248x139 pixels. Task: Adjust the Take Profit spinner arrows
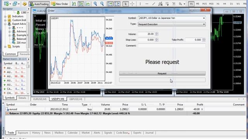pyautogui.click(x=204, y=40)
